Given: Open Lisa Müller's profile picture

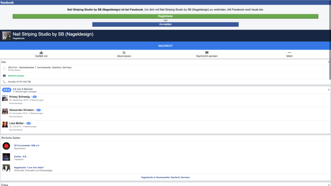Looking at the screenshot, I should pyautogui.click(x=5, y=124).
